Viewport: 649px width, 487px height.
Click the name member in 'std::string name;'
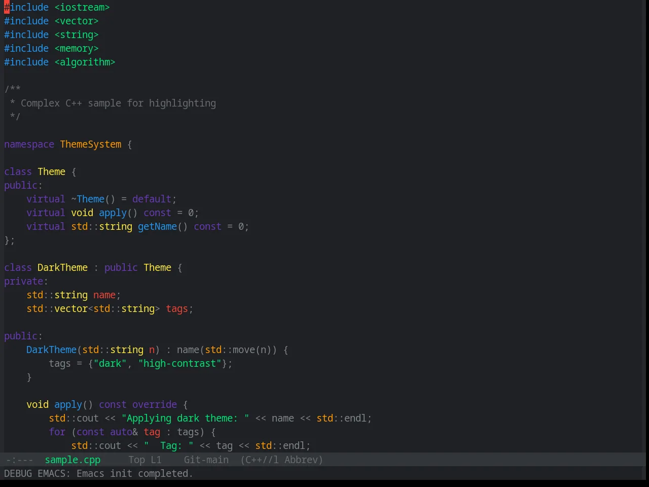(x=104, y=295)
